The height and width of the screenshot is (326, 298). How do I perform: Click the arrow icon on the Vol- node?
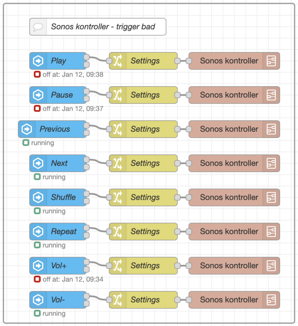(38, 300)
